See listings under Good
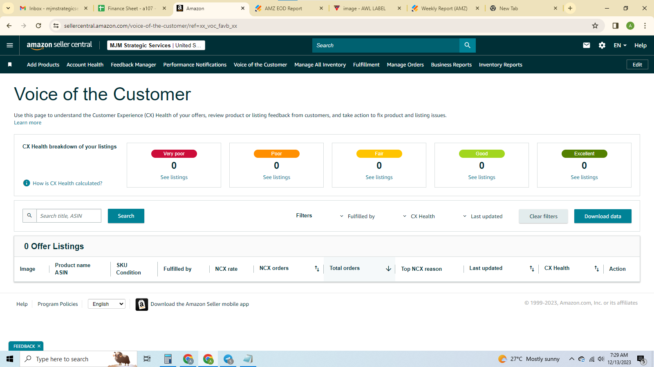654x367 pixels. click(x=482, y=177)
